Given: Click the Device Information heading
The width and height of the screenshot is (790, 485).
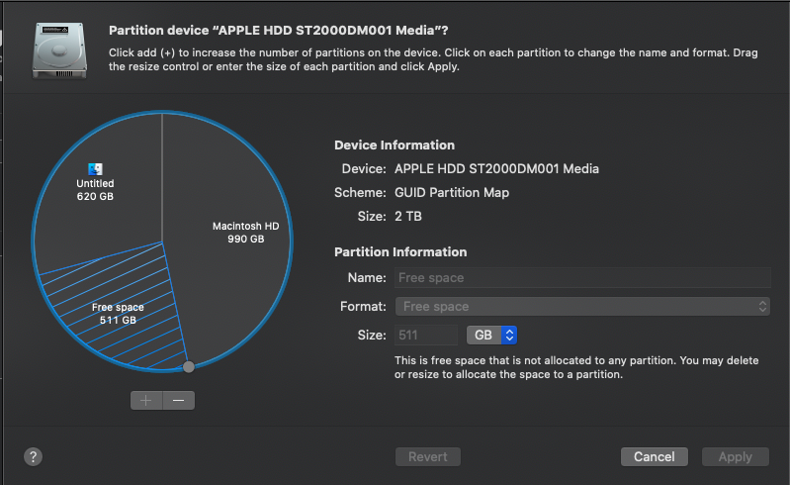Looking at the screenshot, I should (x=395, y=145).
